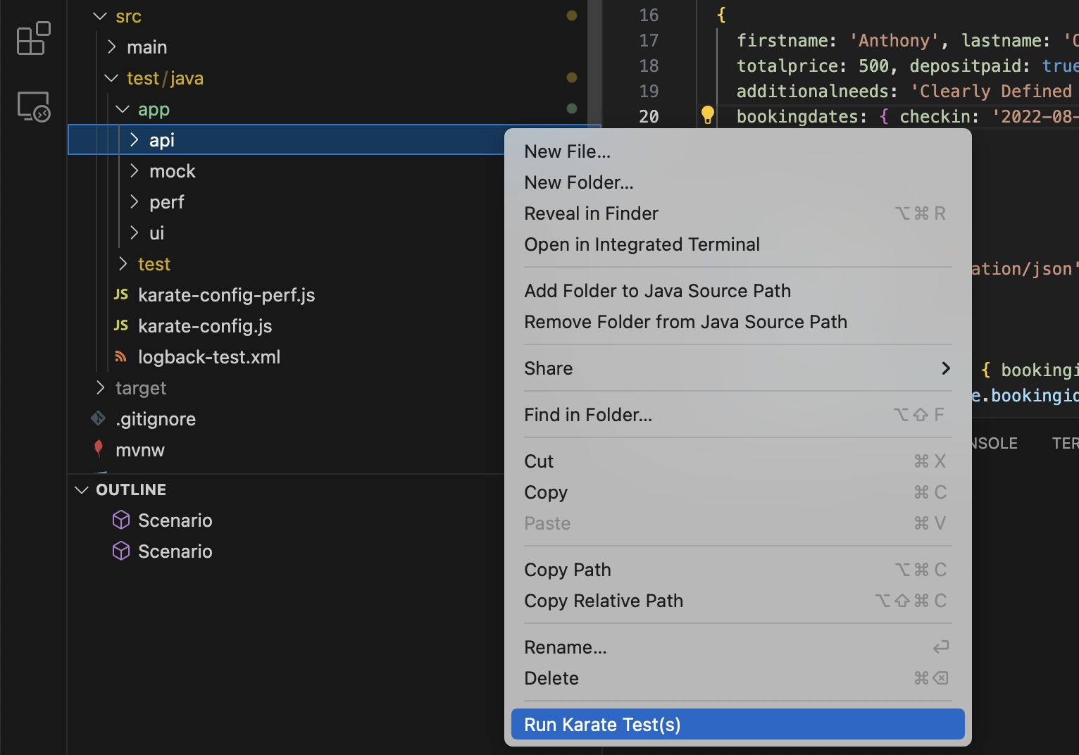Expand the main folder chevron

pos(111,46)
